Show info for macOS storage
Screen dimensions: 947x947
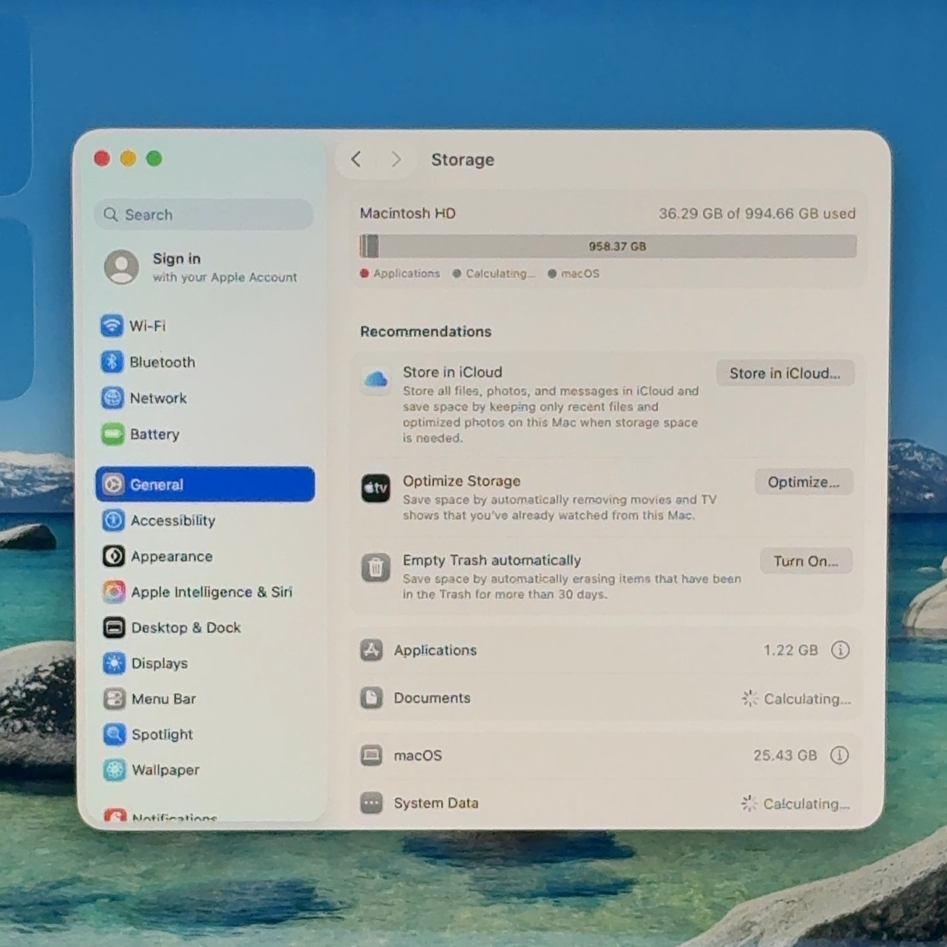coord(840,755)
